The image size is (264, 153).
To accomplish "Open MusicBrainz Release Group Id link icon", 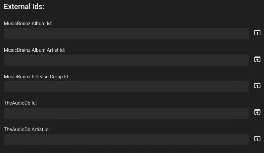I will pos(257,86).
